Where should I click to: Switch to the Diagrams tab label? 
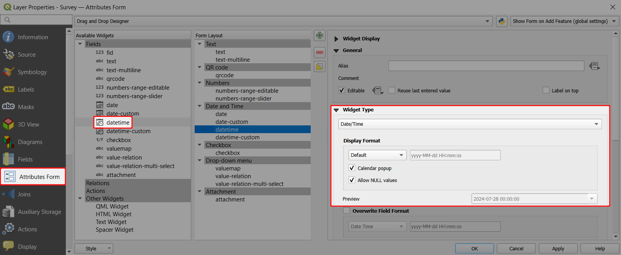coord(30,142)
